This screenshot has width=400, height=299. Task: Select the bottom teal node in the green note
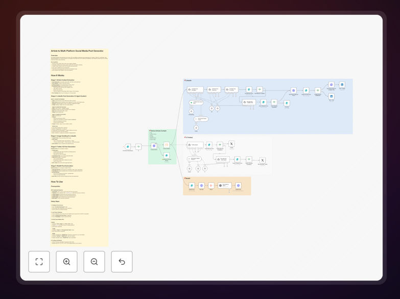(x=167, y=155)
